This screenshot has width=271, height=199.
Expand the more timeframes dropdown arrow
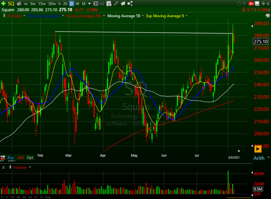point(89,4)
